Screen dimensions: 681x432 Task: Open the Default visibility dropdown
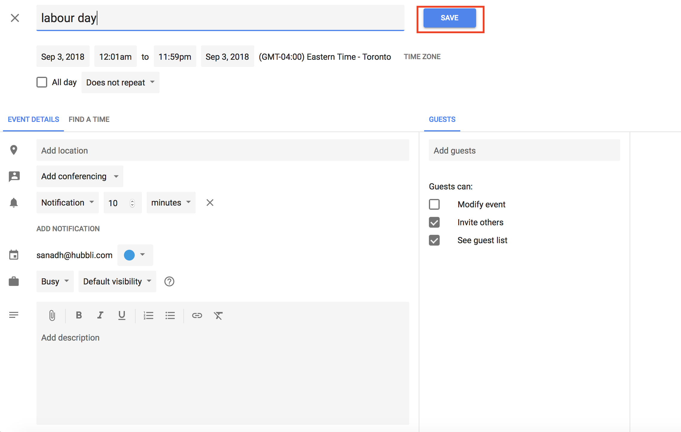[117, 281]
